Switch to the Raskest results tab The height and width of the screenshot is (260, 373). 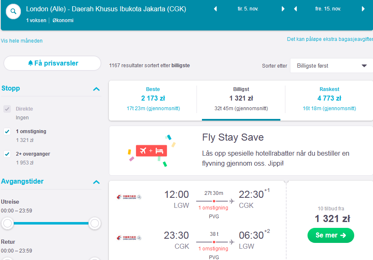tap(329, 99)
